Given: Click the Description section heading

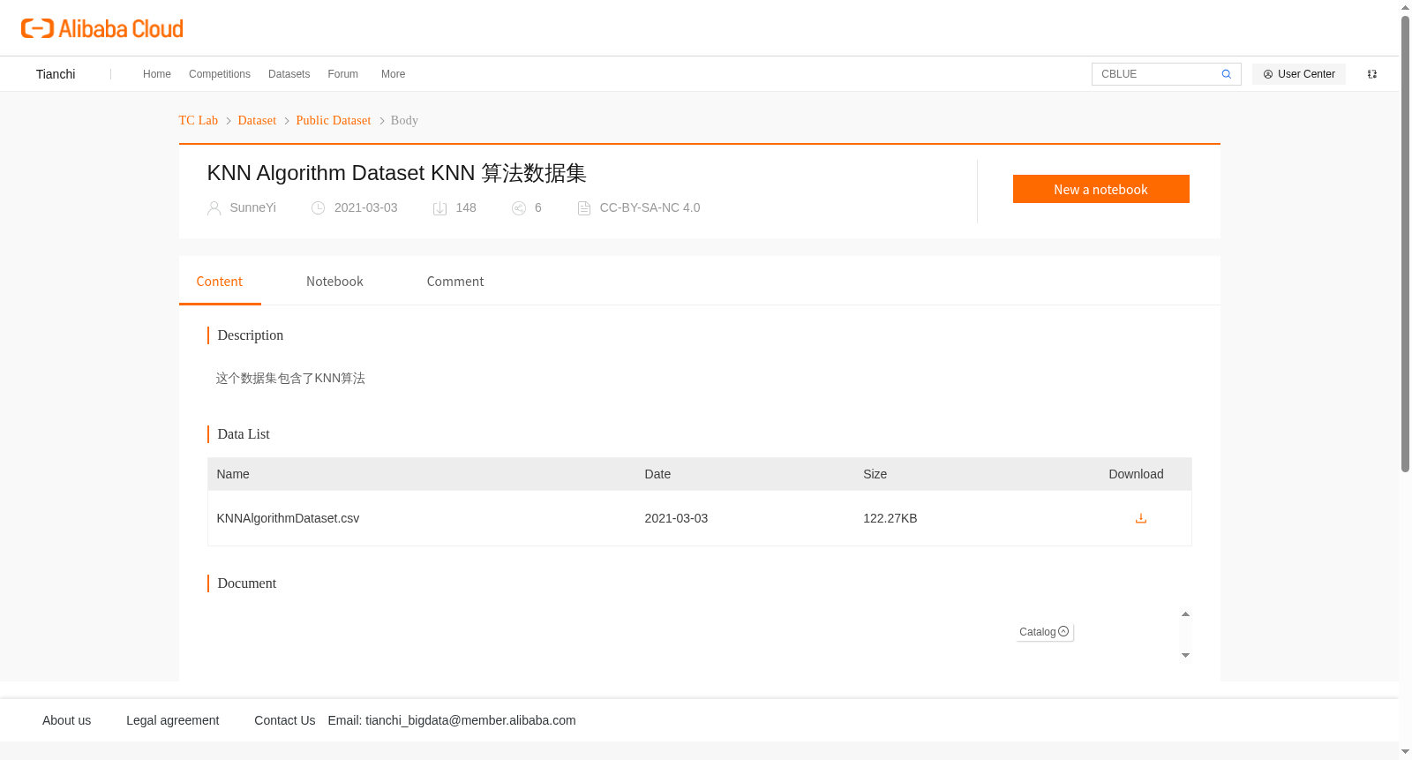Looking at the screenshot, I should (251, 335).
